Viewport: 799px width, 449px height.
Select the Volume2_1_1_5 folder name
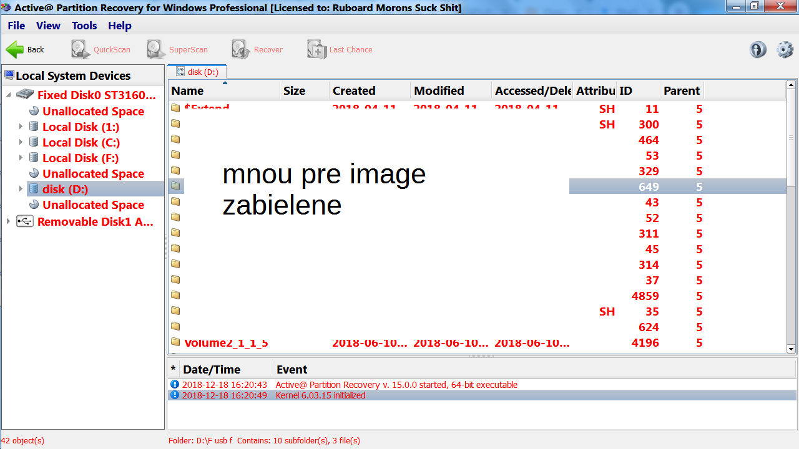(x=226, y=342)
